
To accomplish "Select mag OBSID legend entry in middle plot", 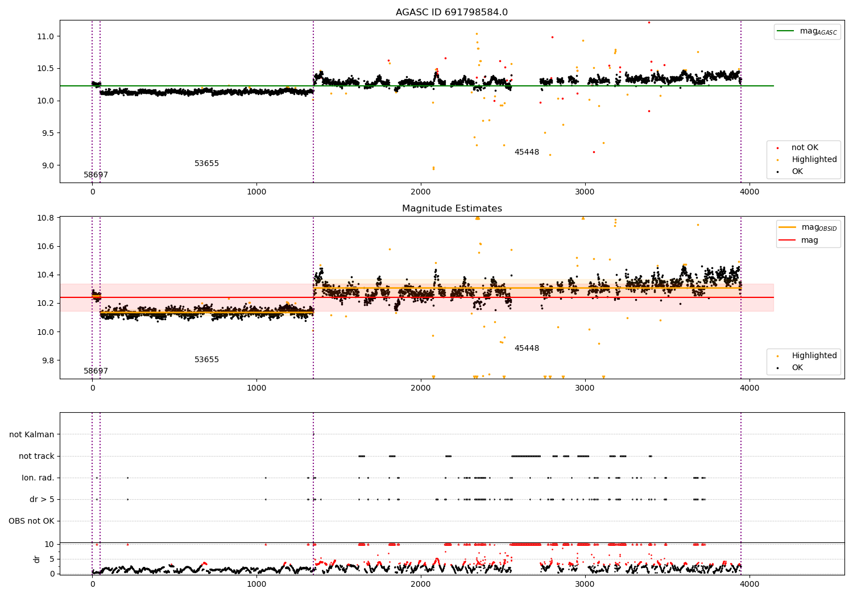I will click(x=808, y=228).
